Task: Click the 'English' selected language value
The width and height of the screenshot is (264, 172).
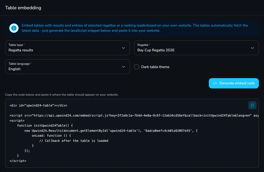Action: point(14,69)
